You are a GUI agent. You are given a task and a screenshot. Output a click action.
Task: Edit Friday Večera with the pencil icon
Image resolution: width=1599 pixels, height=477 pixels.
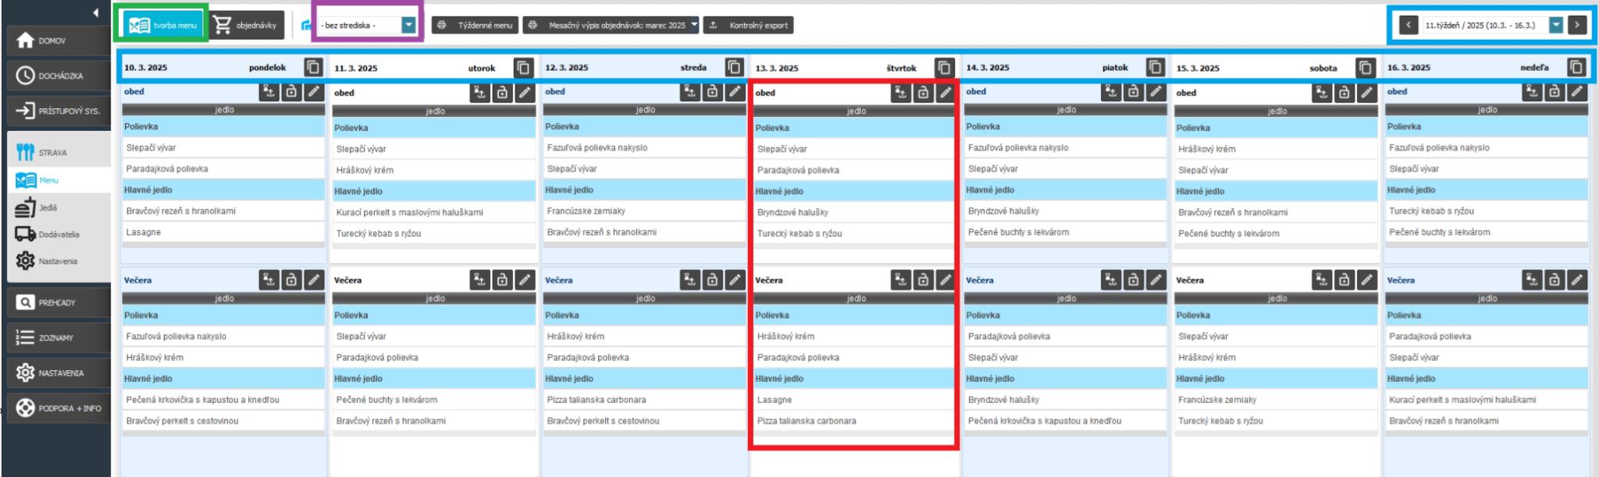1156,280
